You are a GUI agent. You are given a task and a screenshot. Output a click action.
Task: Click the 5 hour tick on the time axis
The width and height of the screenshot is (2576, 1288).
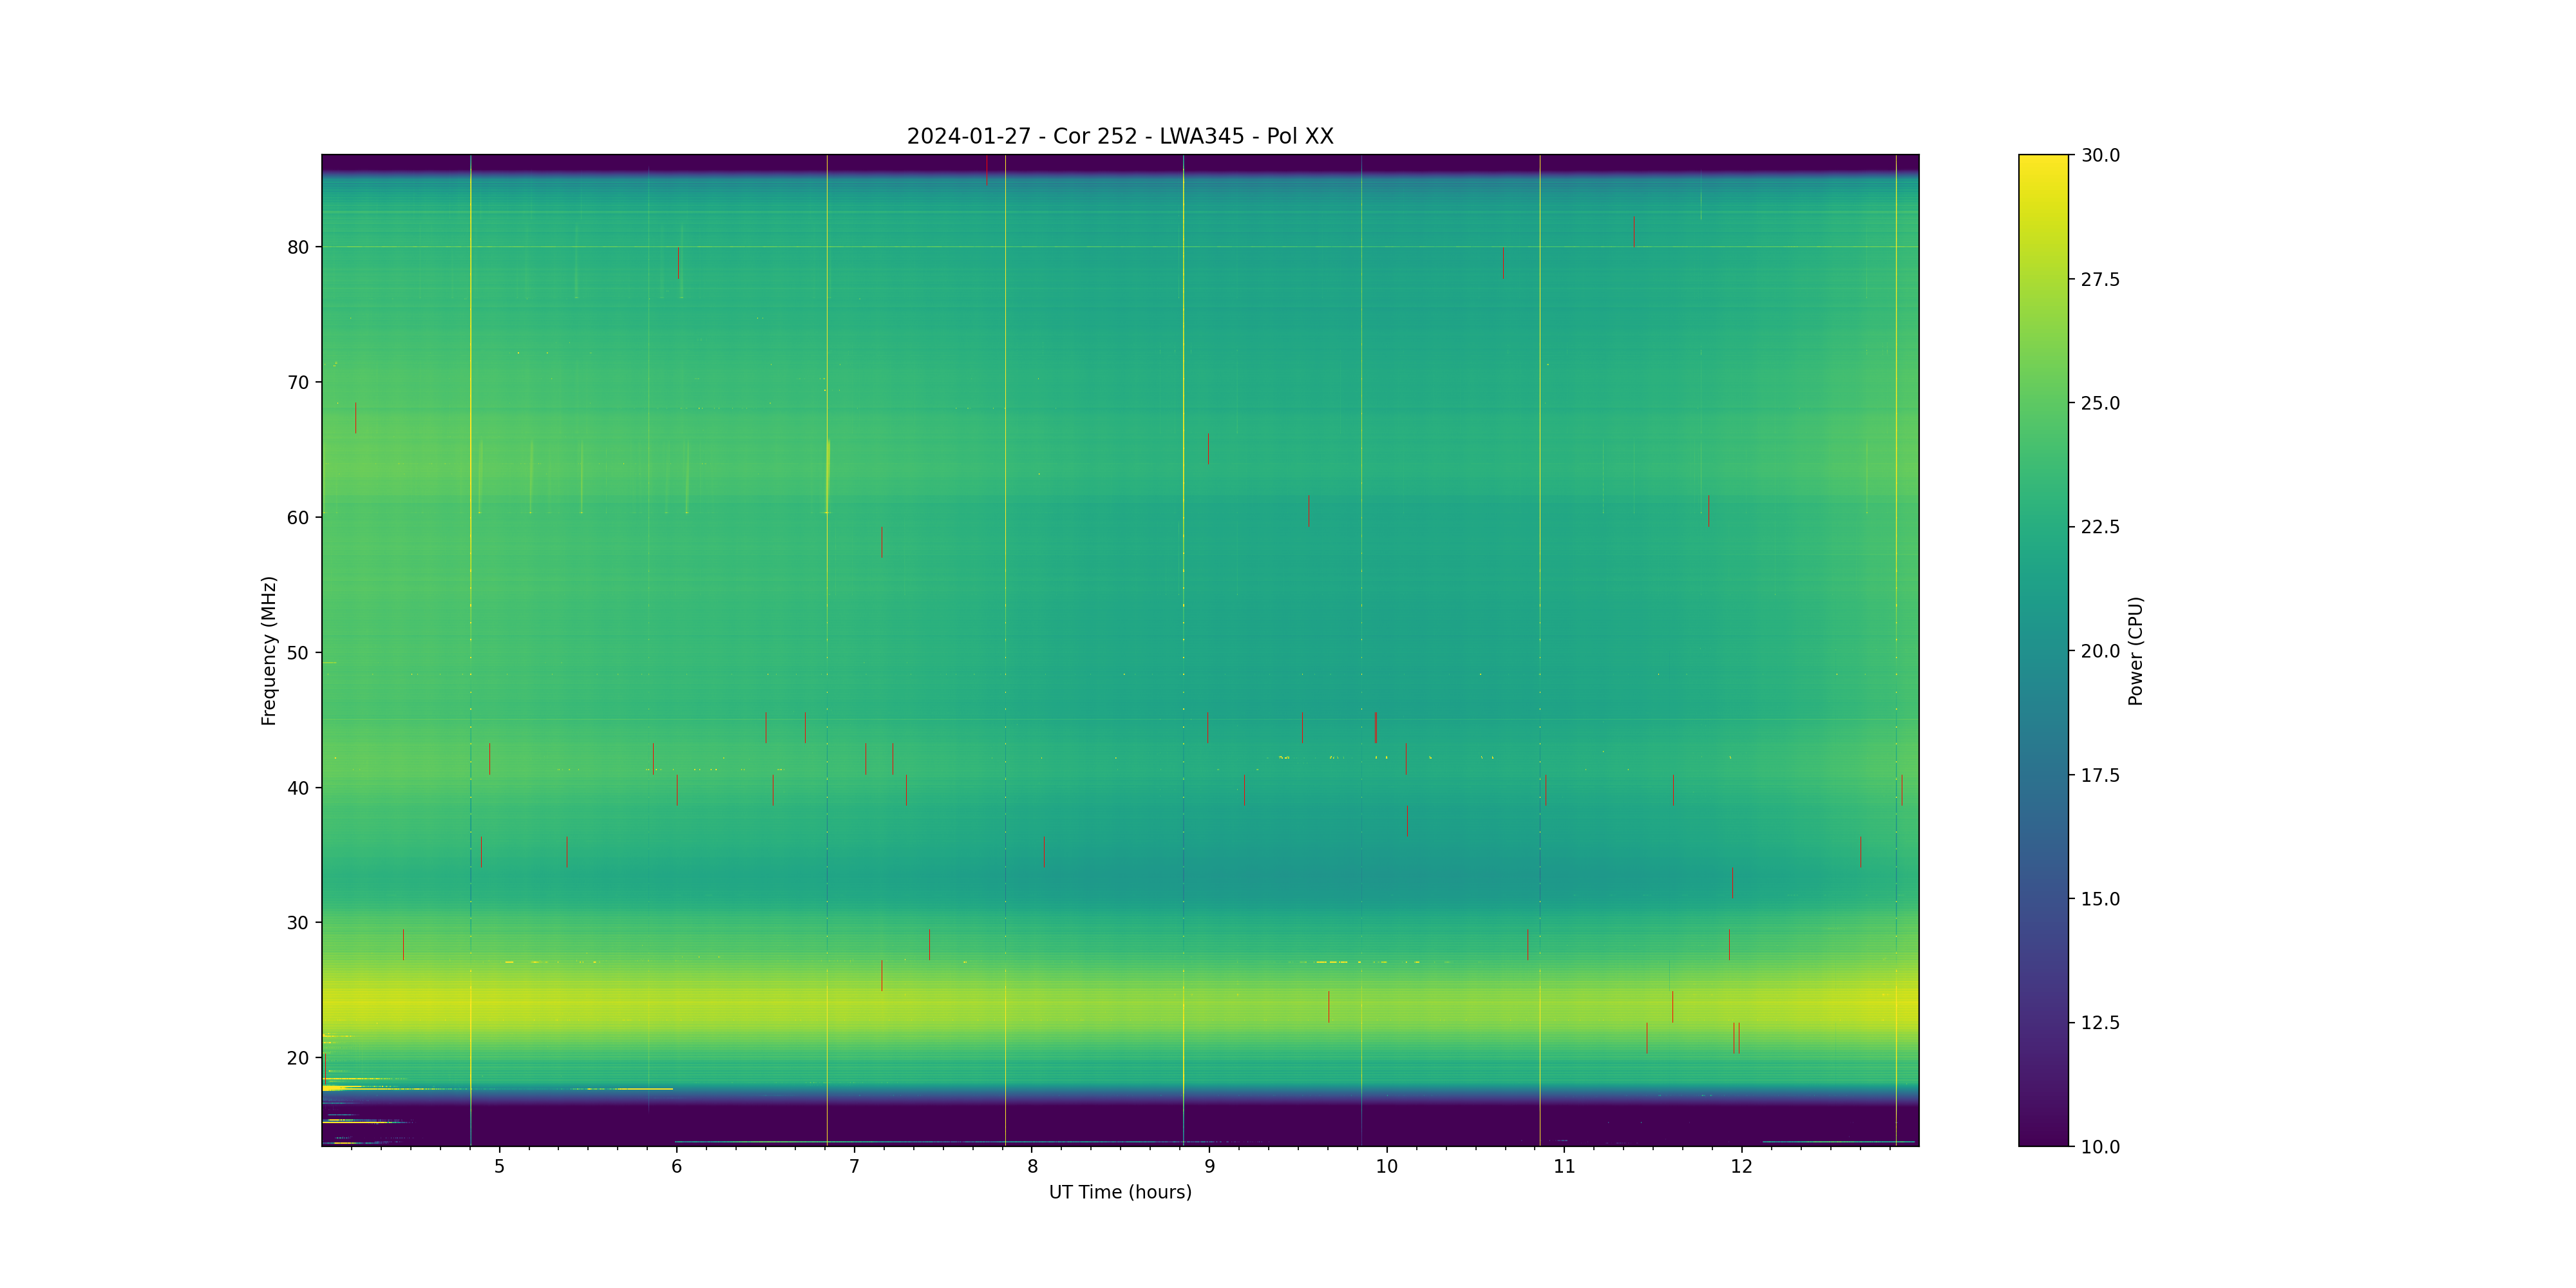499,1166
